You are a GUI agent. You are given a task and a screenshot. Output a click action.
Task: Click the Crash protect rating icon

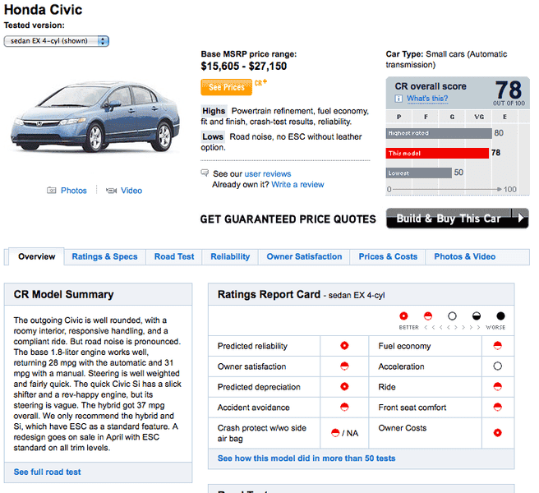335,433
